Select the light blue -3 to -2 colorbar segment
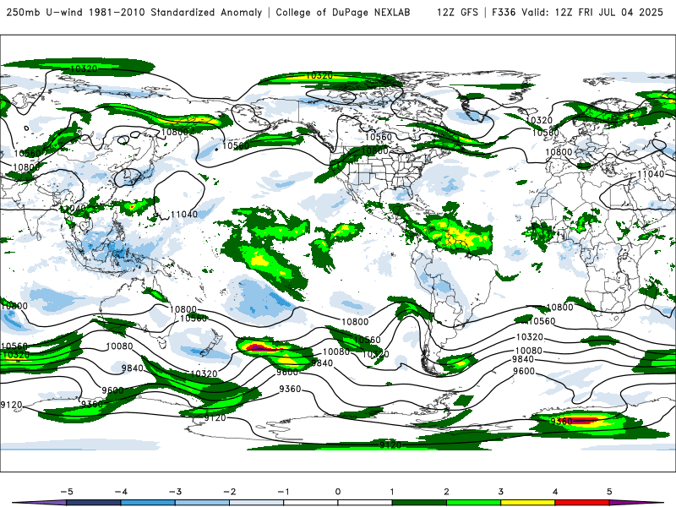 pos(202,503)
